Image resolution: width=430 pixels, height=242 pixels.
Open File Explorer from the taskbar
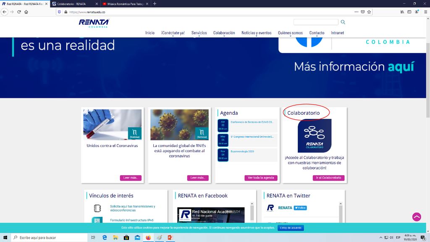[115, 237]
